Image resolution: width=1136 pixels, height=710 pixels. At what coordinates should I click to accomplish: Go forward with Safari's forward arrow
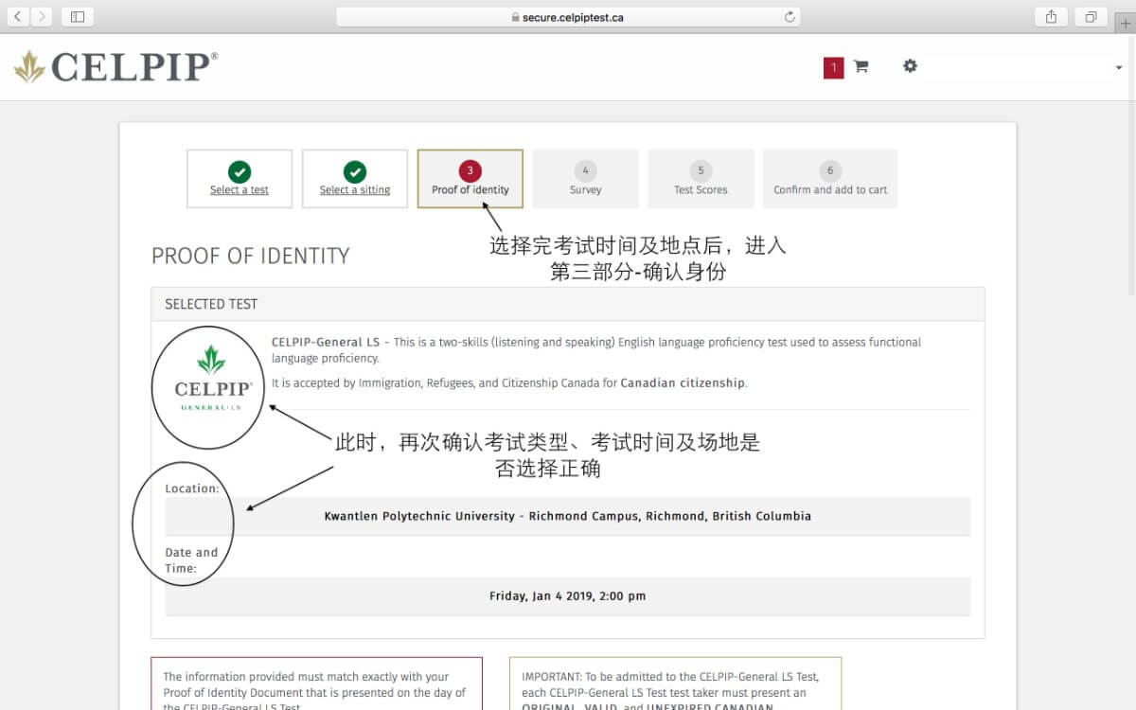(x=43, y=16)
